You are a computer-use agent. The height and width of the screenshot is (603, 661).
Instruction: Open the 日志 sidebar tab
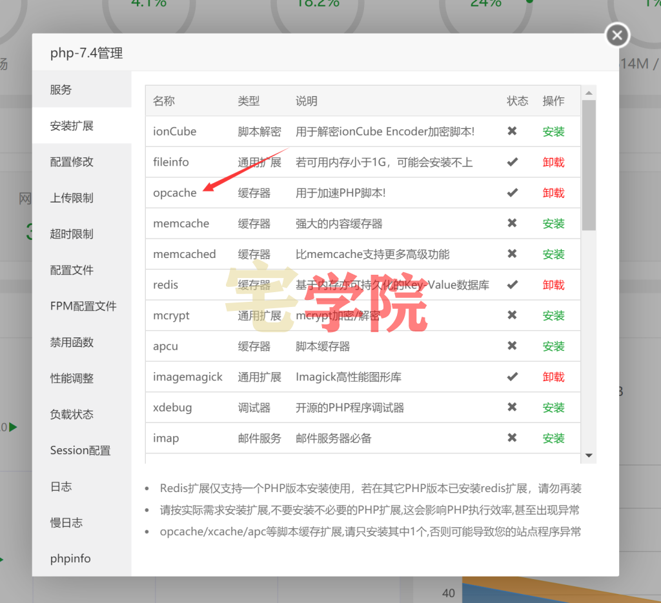click(x=82, y=486)
